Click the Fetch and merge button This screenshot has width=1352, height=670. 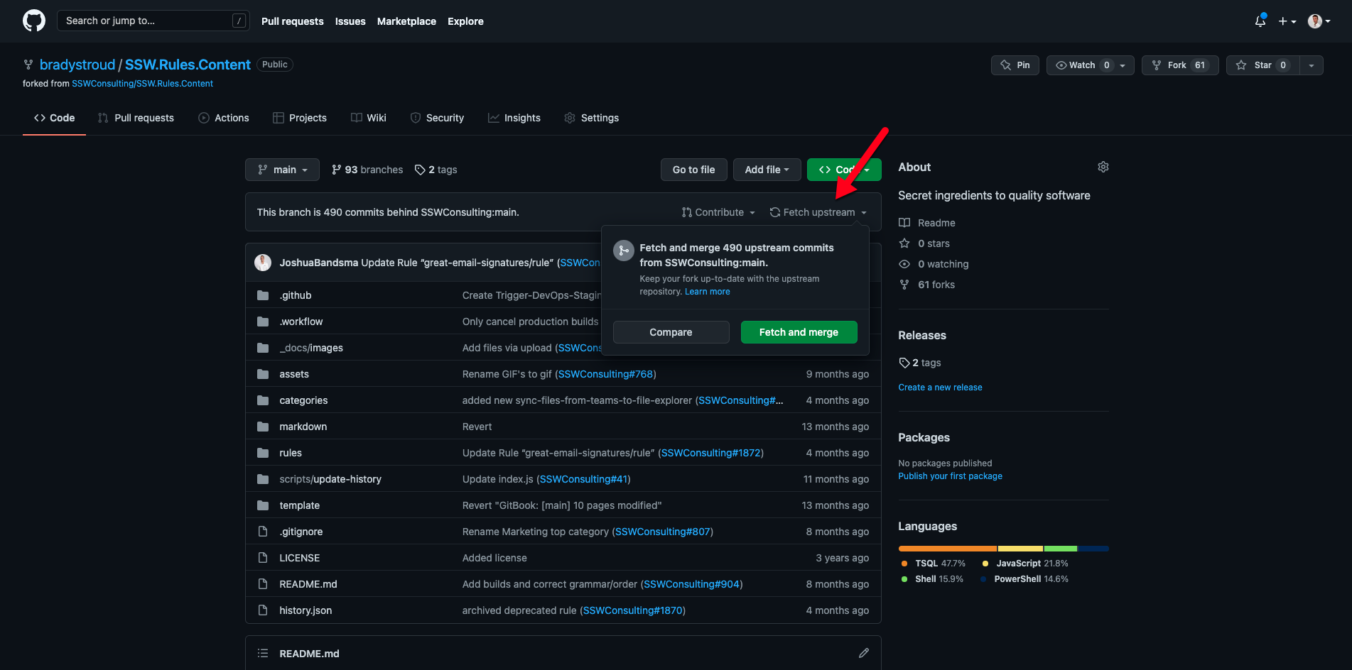799,332
